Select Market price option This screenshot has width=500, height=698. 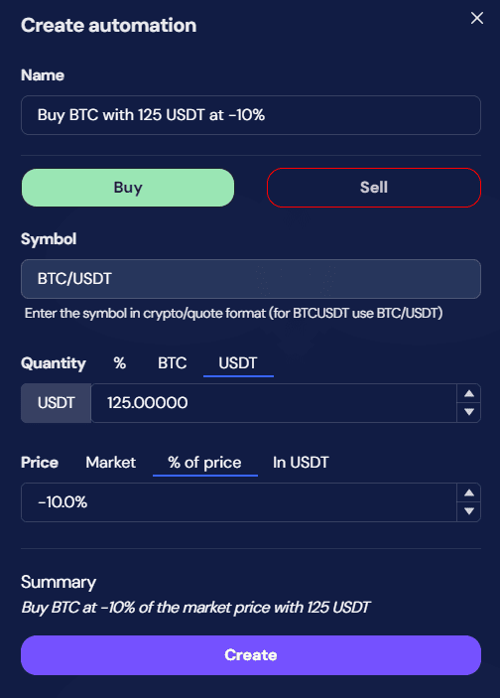[x=111, y=463]
